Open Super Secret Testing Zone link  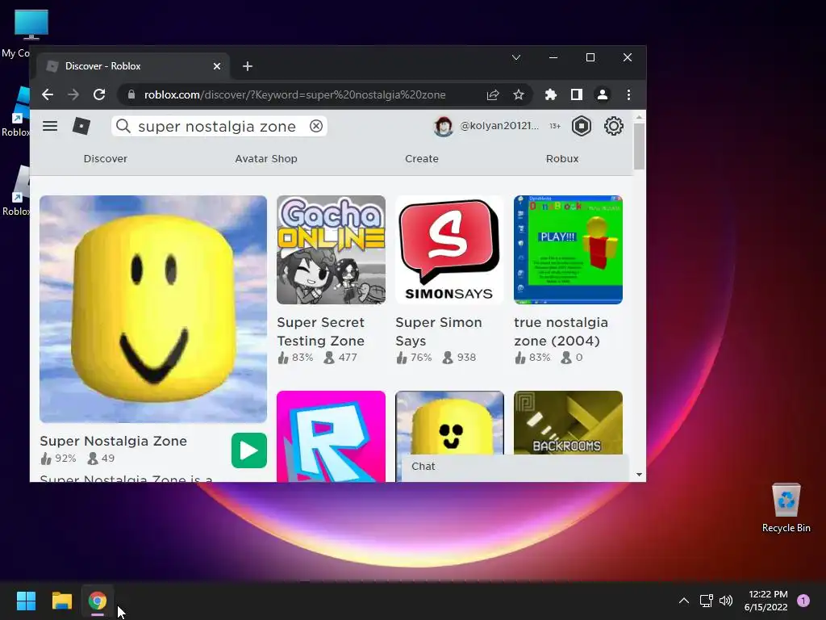tap(321, 332)
